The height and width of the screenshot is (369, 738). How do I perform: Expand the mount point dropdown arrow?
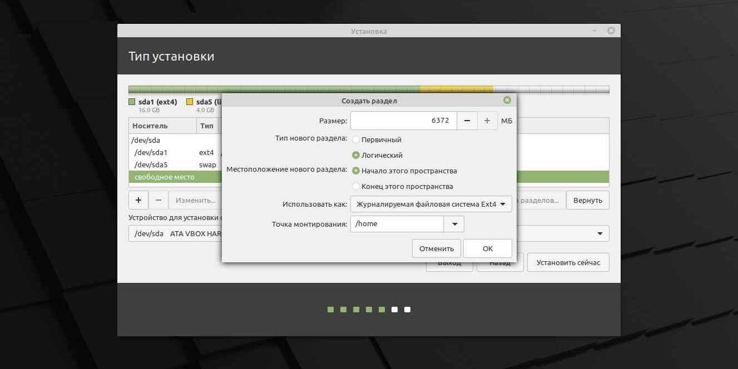(454, 225)
